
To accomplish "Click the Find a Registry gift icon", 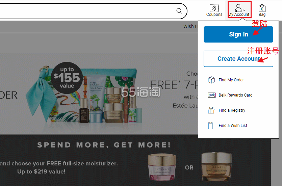I will click(x=211, y=110).
